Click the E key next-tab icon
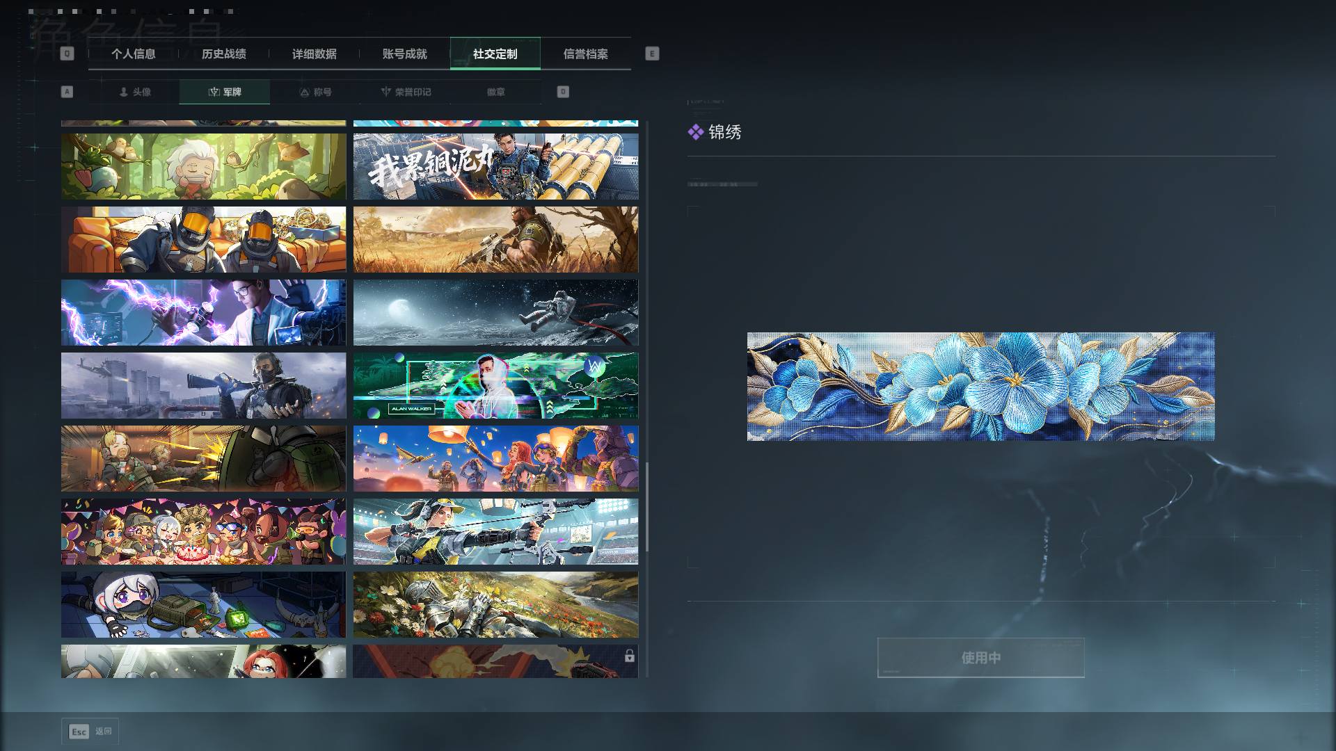This screenshot has width=1336, height=751. click(x=652, y=54)
